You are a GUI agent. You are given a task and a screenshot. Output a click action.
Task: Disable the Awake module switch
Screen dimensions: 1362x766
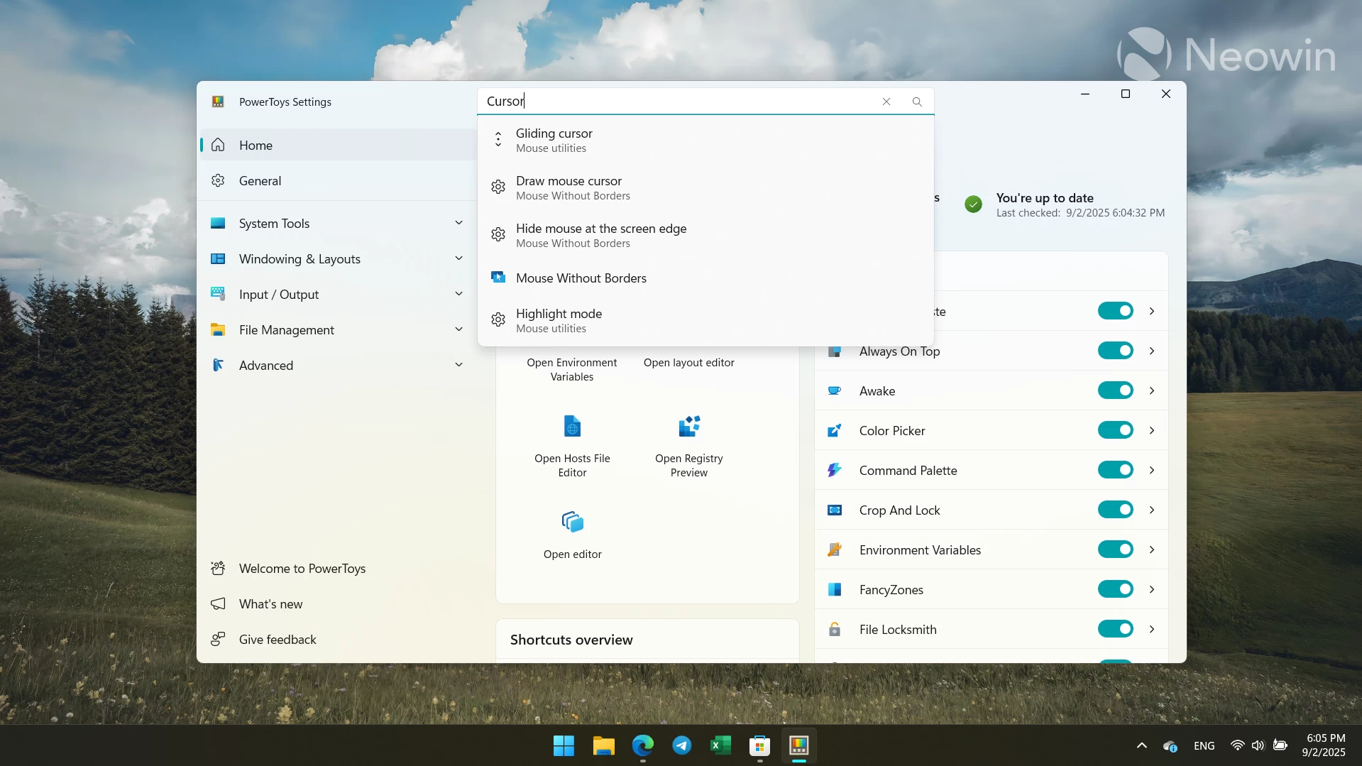click(1115, 390)
